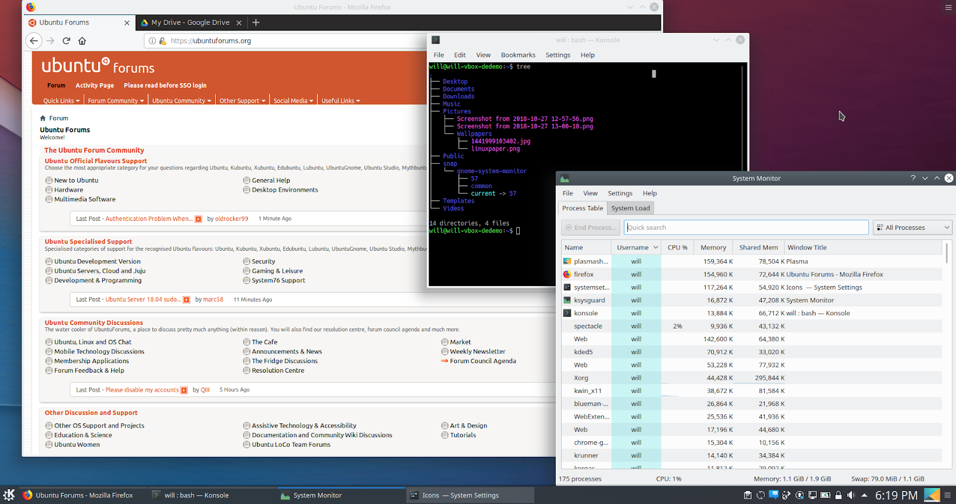This screenshot has width=956, height=504.
Task: Expand the Forum Community dropdown
Action: (116, 101)
